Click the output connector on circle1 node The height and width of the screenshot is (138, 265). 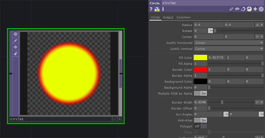(121, 73)
